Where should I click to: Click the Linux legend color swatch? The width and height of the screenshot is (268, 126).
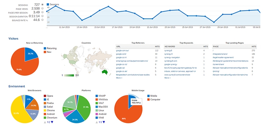97,111
